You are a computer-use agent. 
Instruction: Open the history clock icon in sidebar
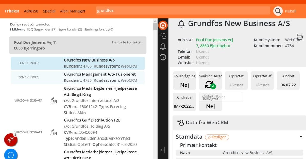point(163,57)
